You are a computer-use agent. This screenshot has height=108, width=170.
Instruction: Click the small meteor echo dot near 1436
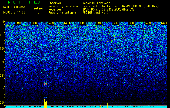[100, 84]
